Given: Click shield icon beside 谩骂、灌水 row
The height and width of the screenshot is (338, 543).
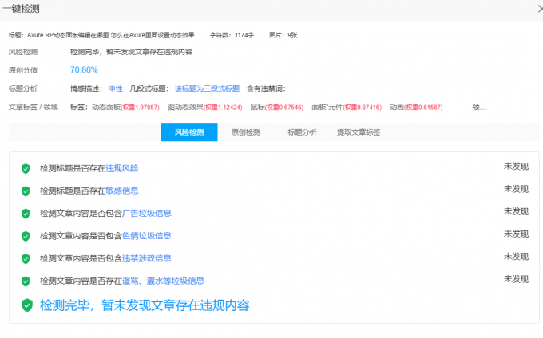Looking at the screenshot, I should click(26, 281).
